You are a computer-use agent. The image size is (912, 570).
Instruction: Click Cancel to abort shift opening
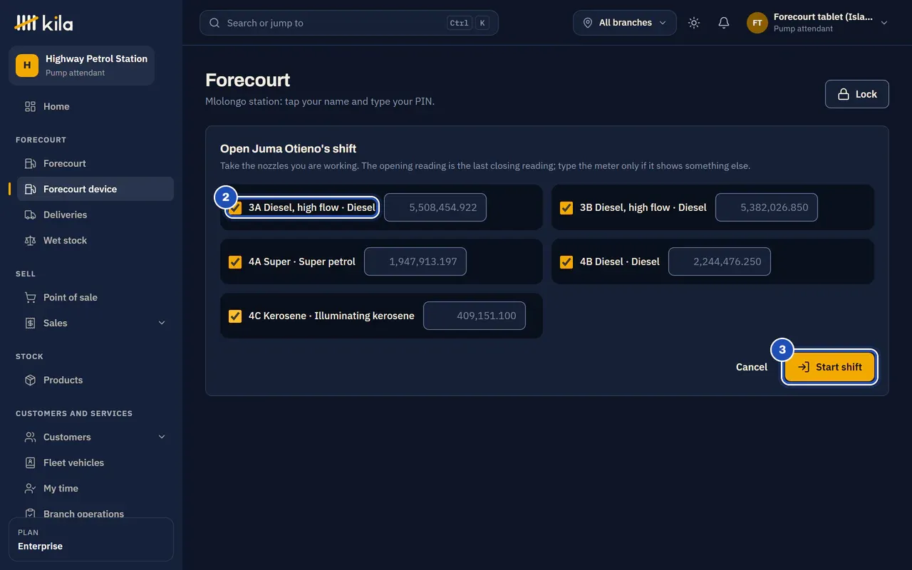(x=752, y=367)
